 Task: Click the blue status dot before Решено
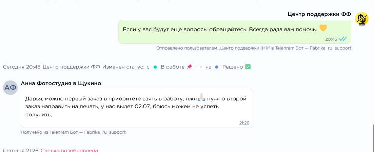pos(217,67)
